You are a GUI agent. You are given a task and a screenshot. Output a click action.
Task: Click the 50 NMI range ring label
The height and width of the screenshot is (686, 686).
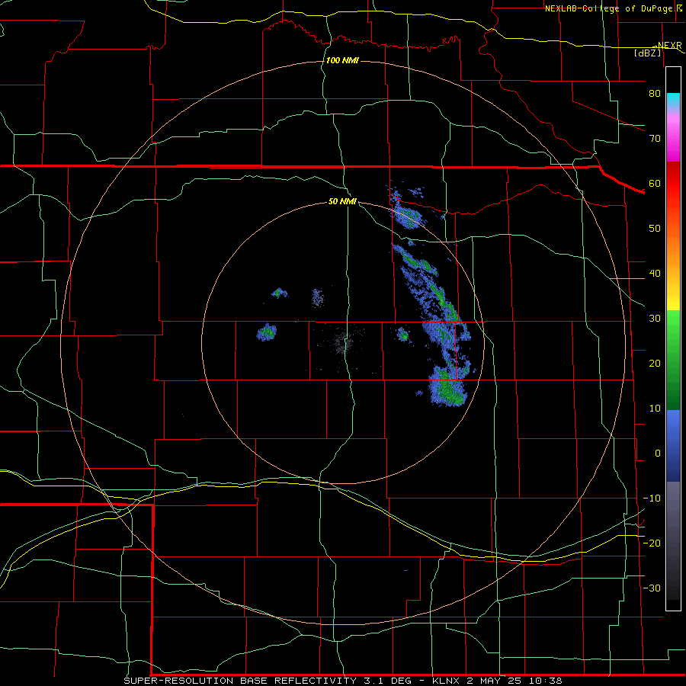coord(342,201)
